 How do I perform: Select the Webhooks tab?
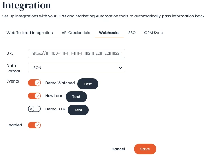coord(109,33)
